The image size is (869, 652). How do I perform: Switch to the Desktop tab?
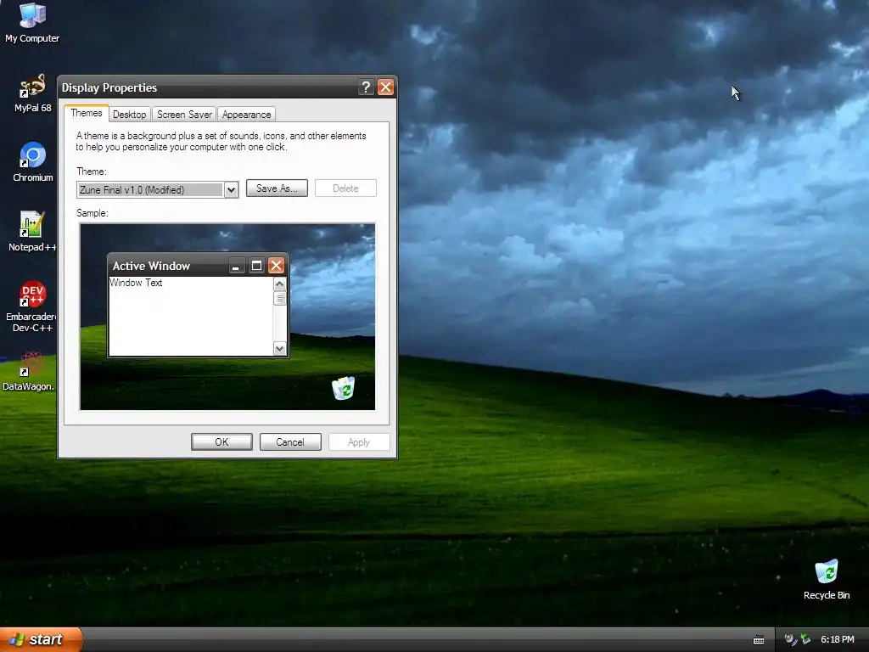tap(129, 115)
